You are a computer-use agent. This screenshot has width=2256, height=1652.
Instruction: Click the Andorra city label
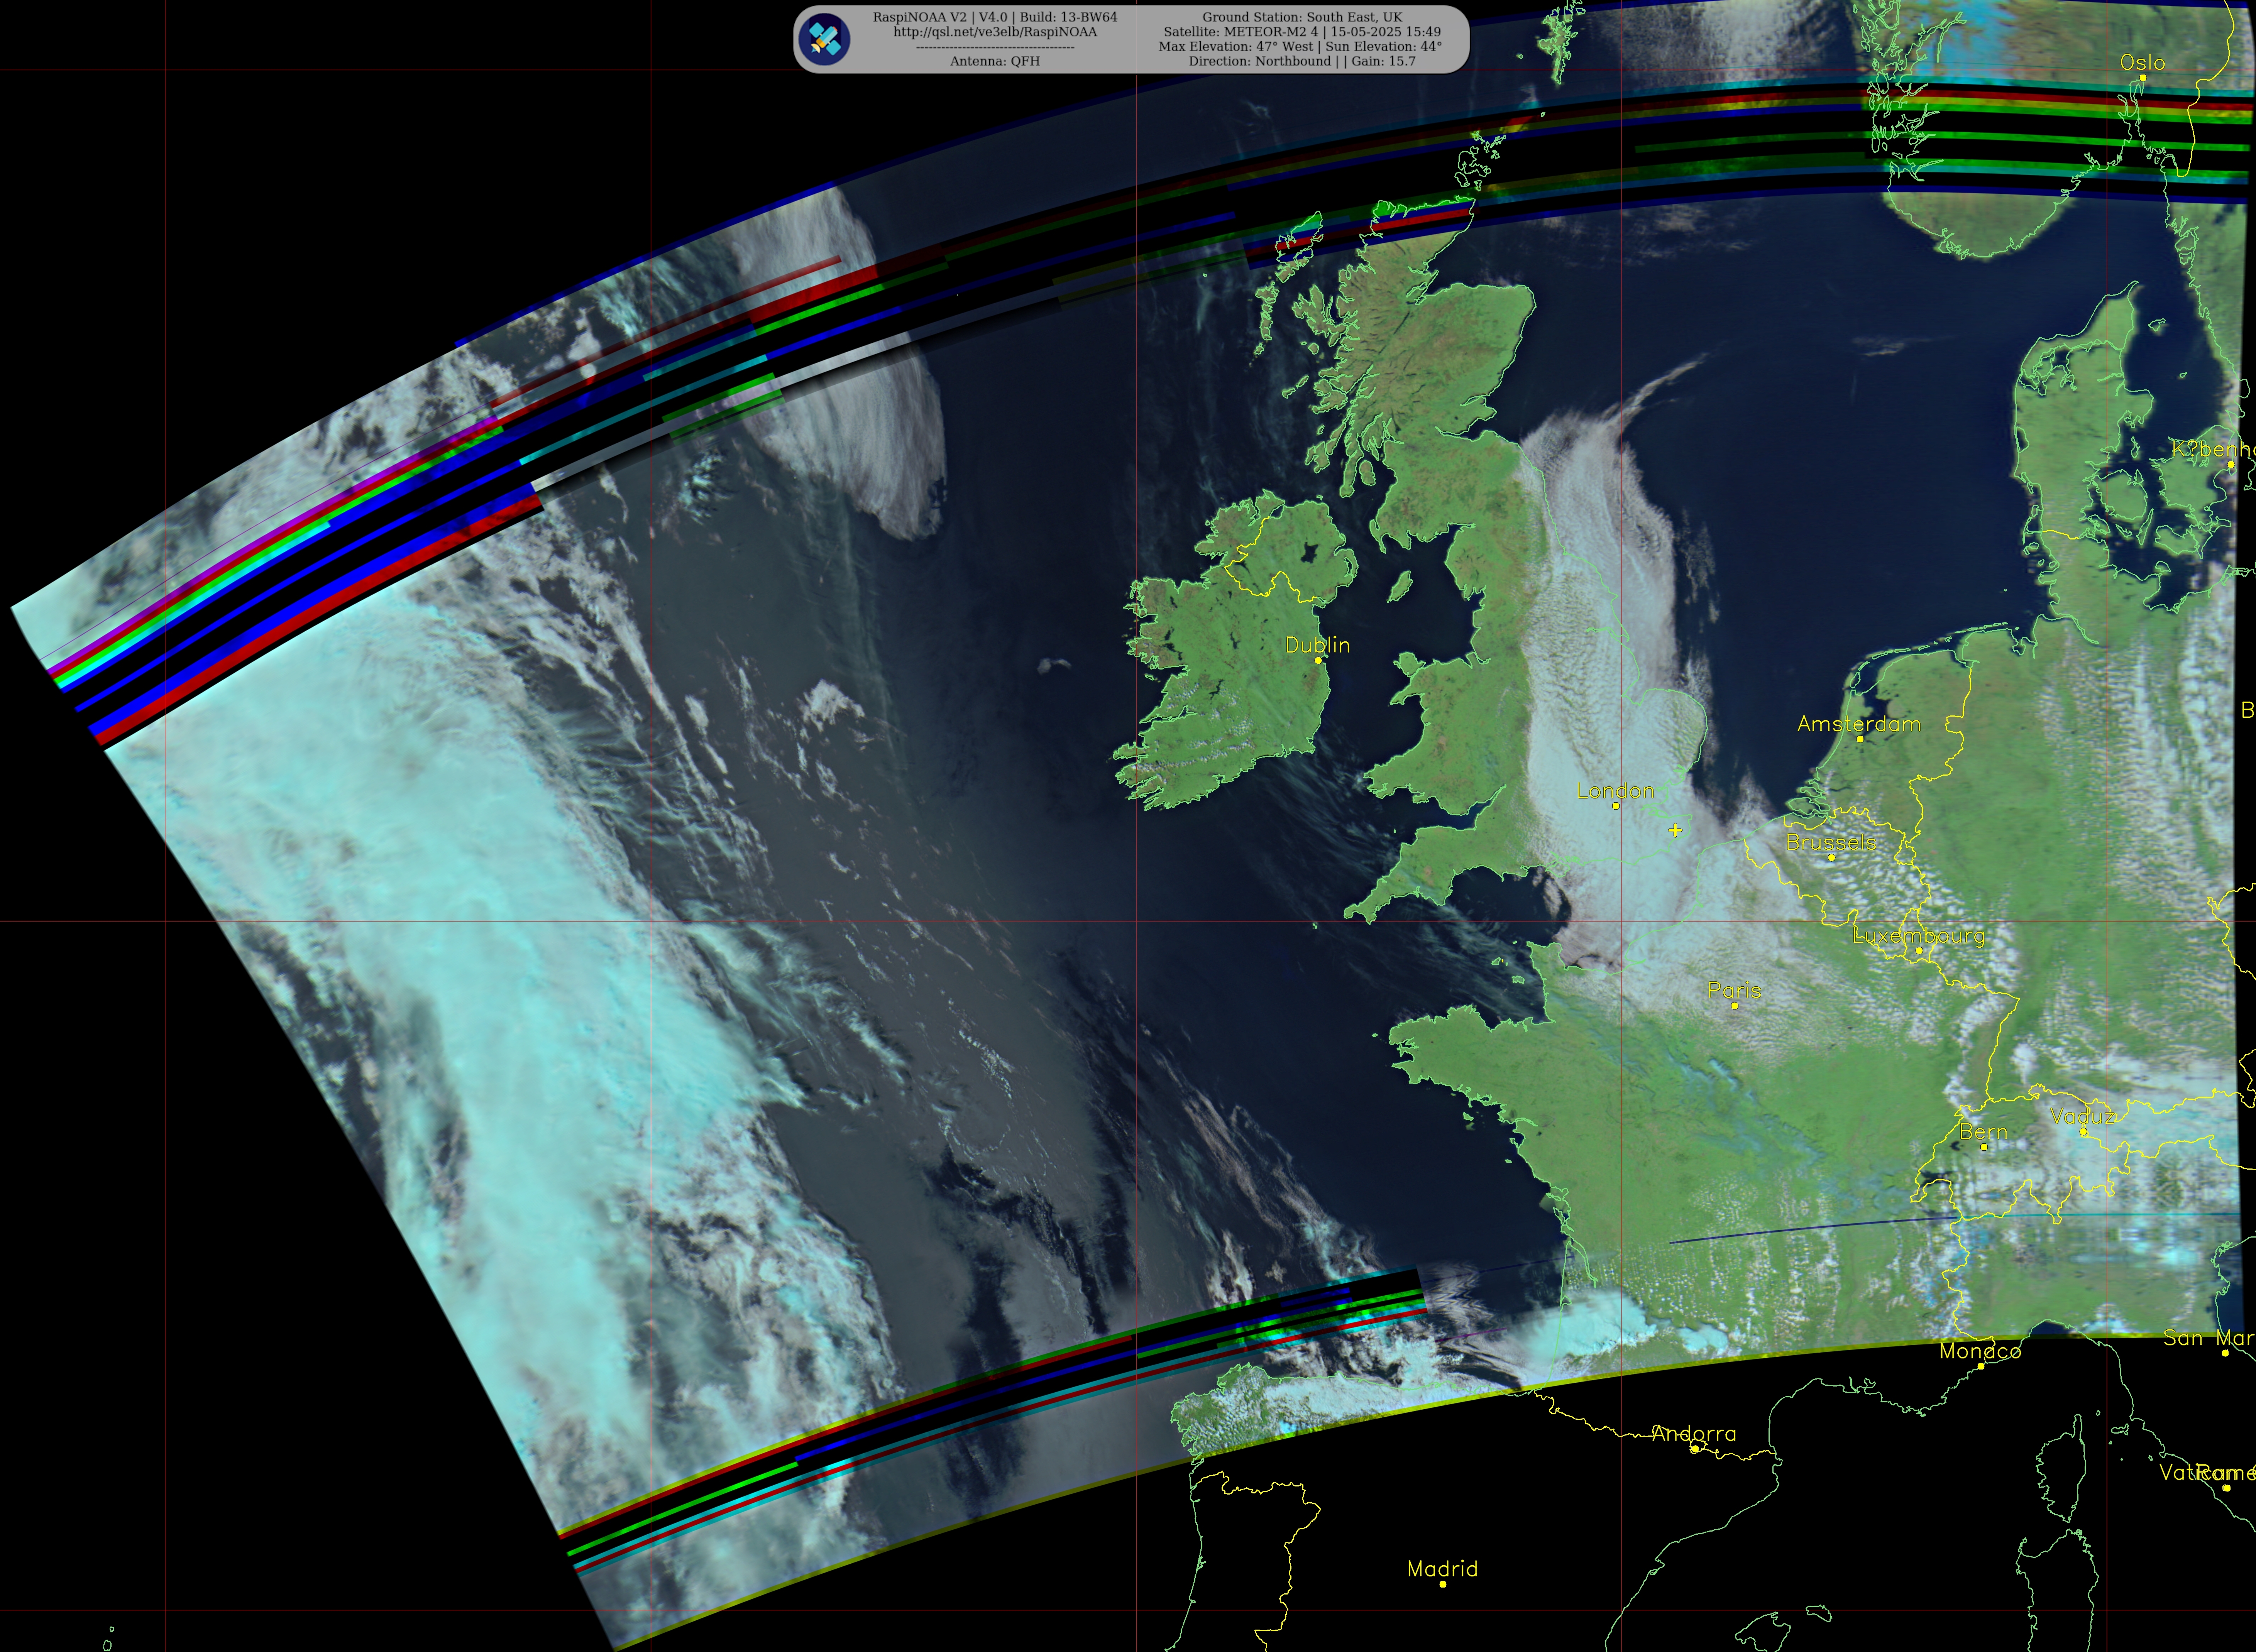pyautogui.click(x=1694, y=1434)
